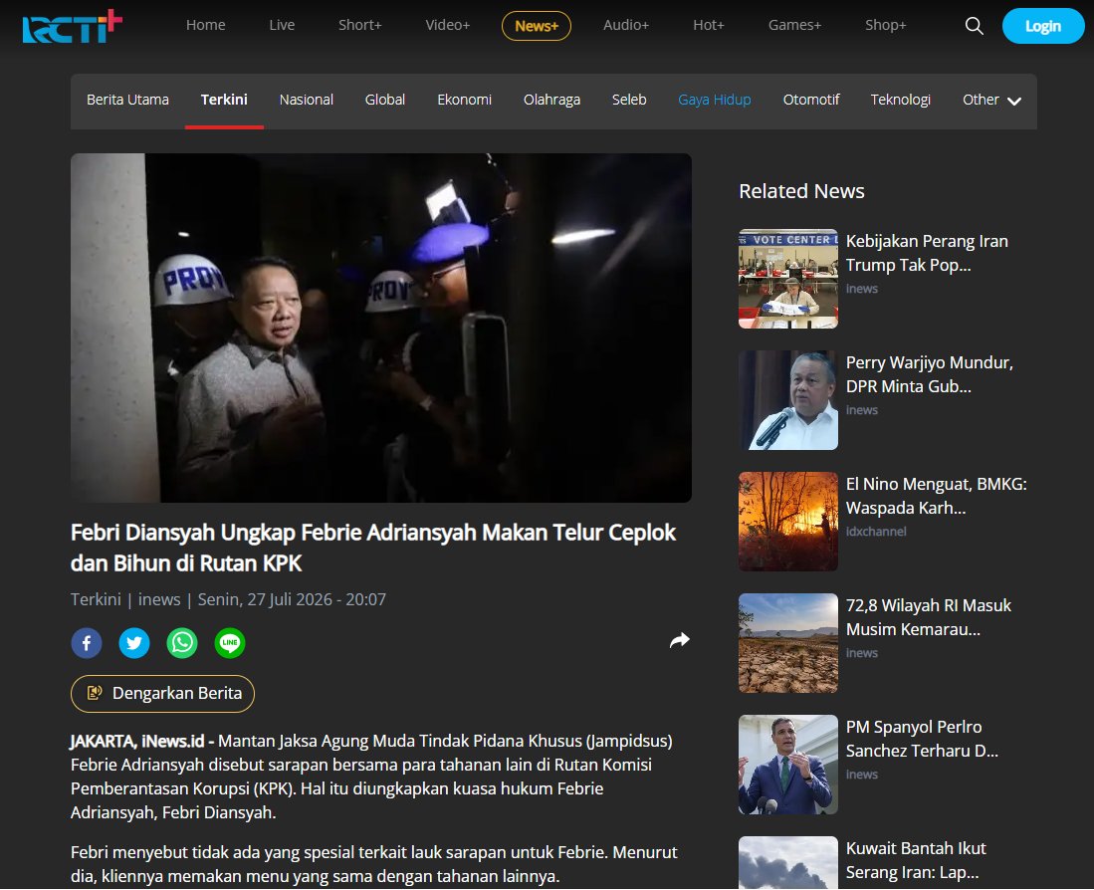Switch to Gaya Hidup tab
Image resolution: width=1094 pixels, height=890 pixels.
coord(715,100)
